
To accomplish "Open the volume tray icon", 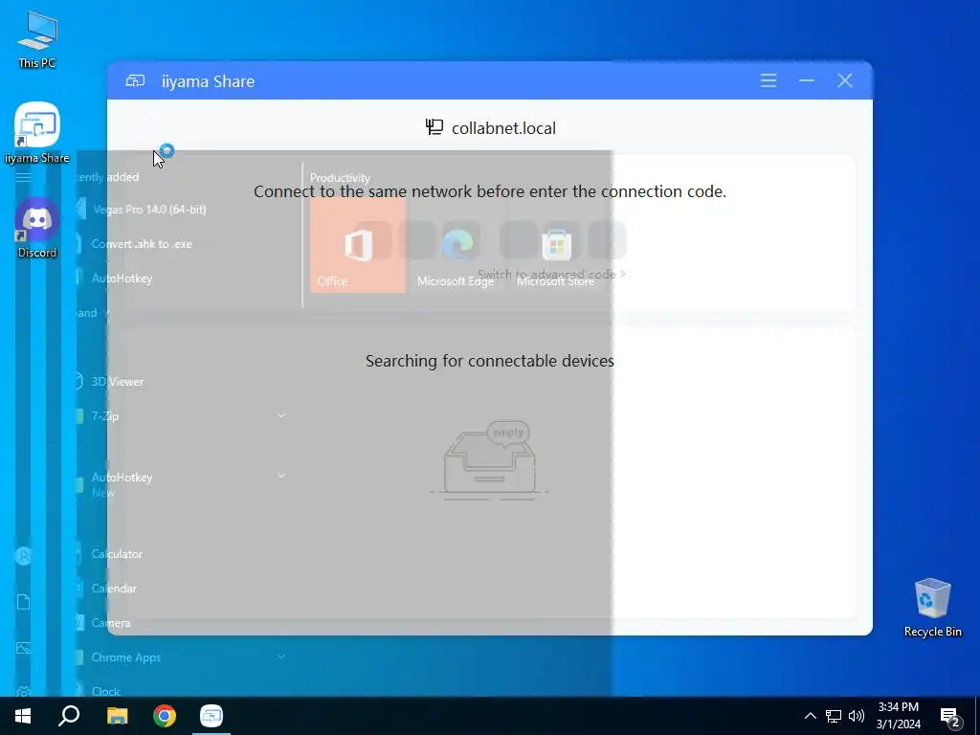I will point(857,716).
